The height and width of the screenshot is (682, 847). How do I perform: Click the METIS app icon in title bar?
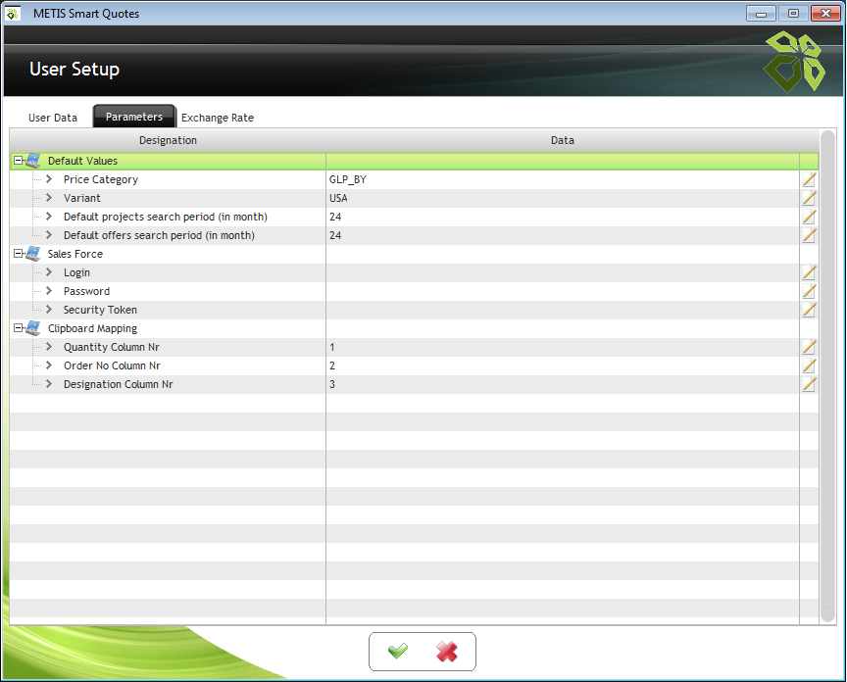pos(13,14)
